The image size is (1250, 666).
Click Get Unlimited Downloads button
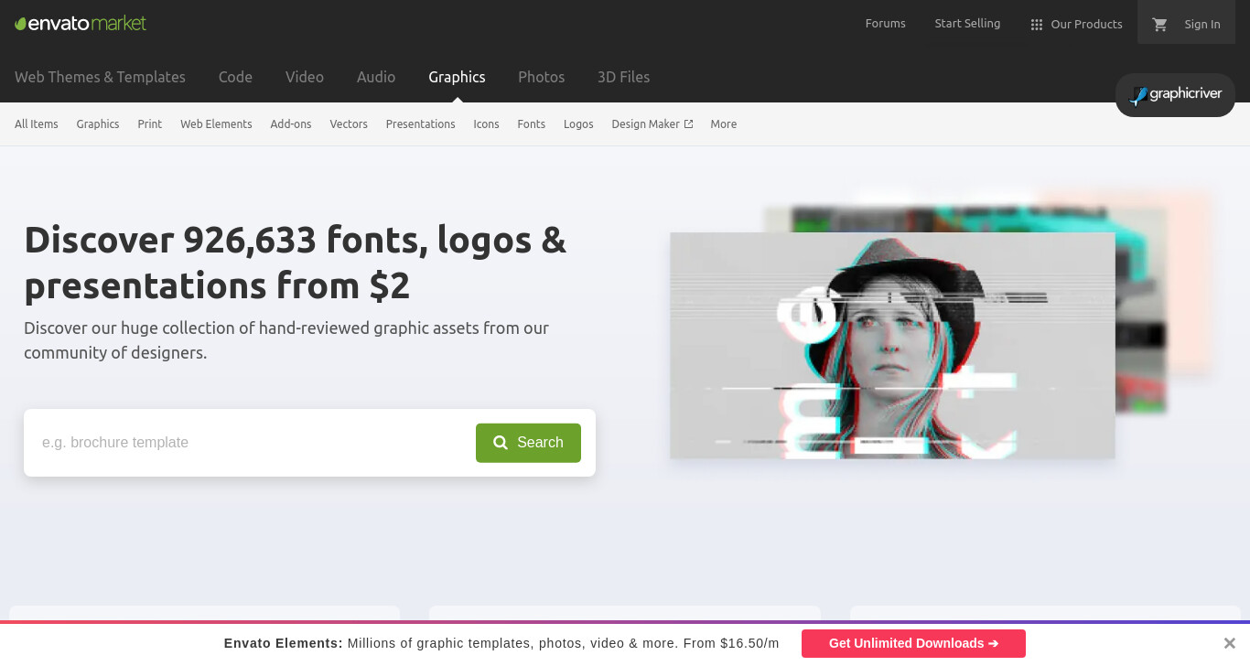click(x=913, y=643)
